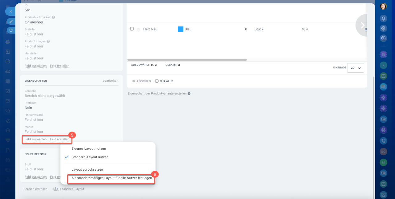Screen dimensions: 395x199
Task: Click the drag handle icon of Heft blau
Action: coord(138,29)
